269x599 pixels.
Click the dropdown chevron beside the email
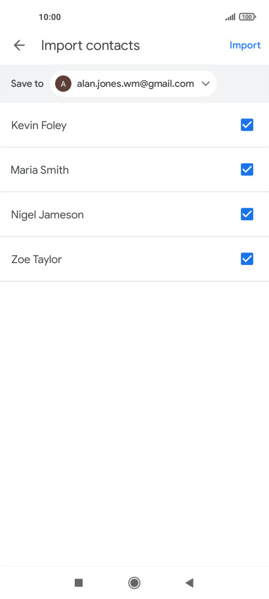point(206,84)
